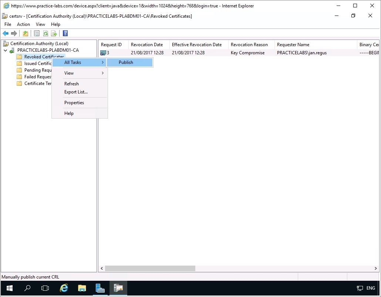Select Refresh in the context menu
This screenshot has width=381, height=297.
click(x=80, y=84)
